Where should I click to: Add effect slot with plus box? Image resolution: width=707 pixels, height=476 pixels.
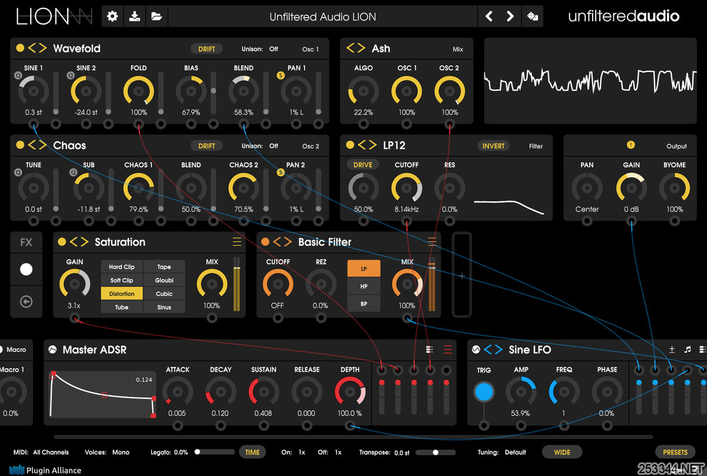click(462, 275)
